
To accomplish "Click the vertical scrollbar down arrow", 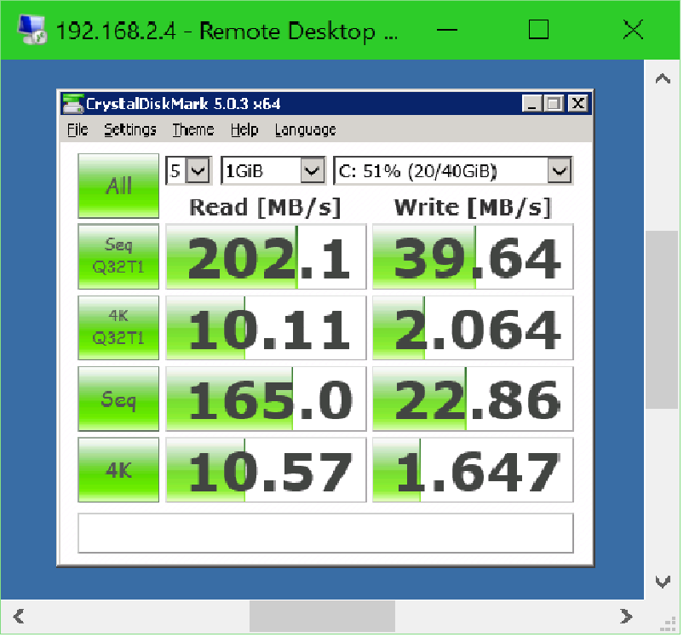I will pos(663,582).
